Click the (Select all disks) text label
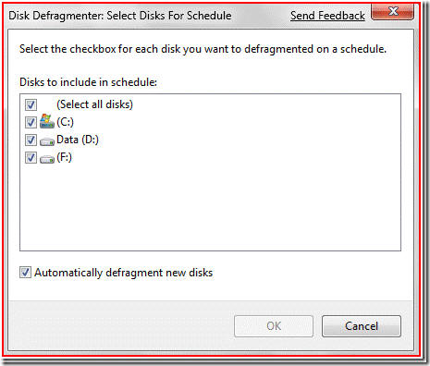430x366 pixels. (x=95, y=104)
